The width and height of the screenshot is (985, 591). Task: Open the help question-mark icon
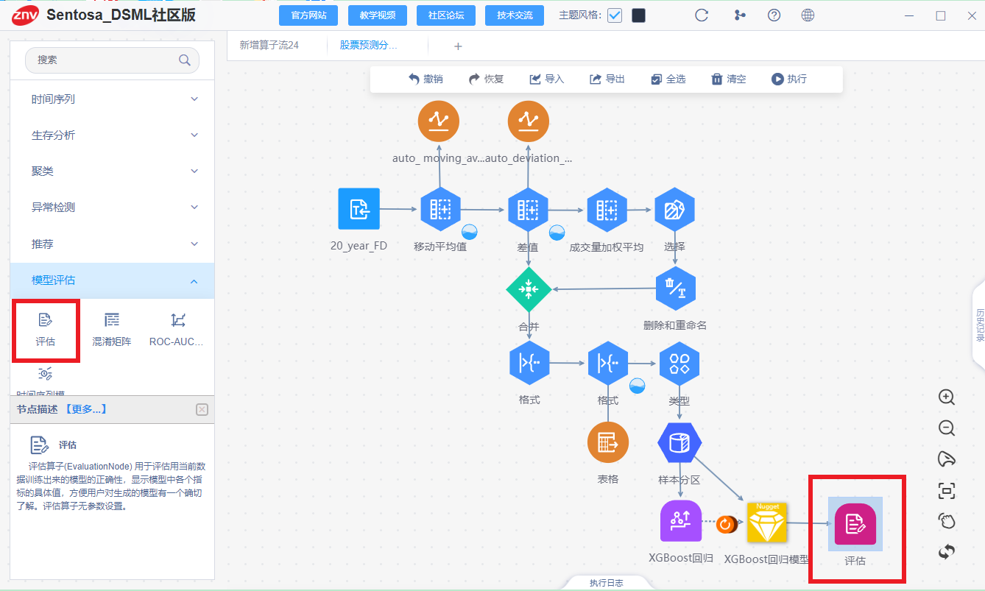[774, 15]
